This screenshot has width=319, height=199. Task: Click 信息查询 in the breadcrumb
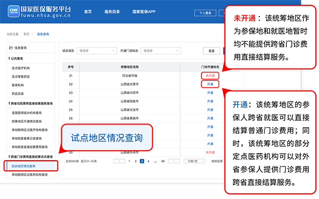coord(43,34)
